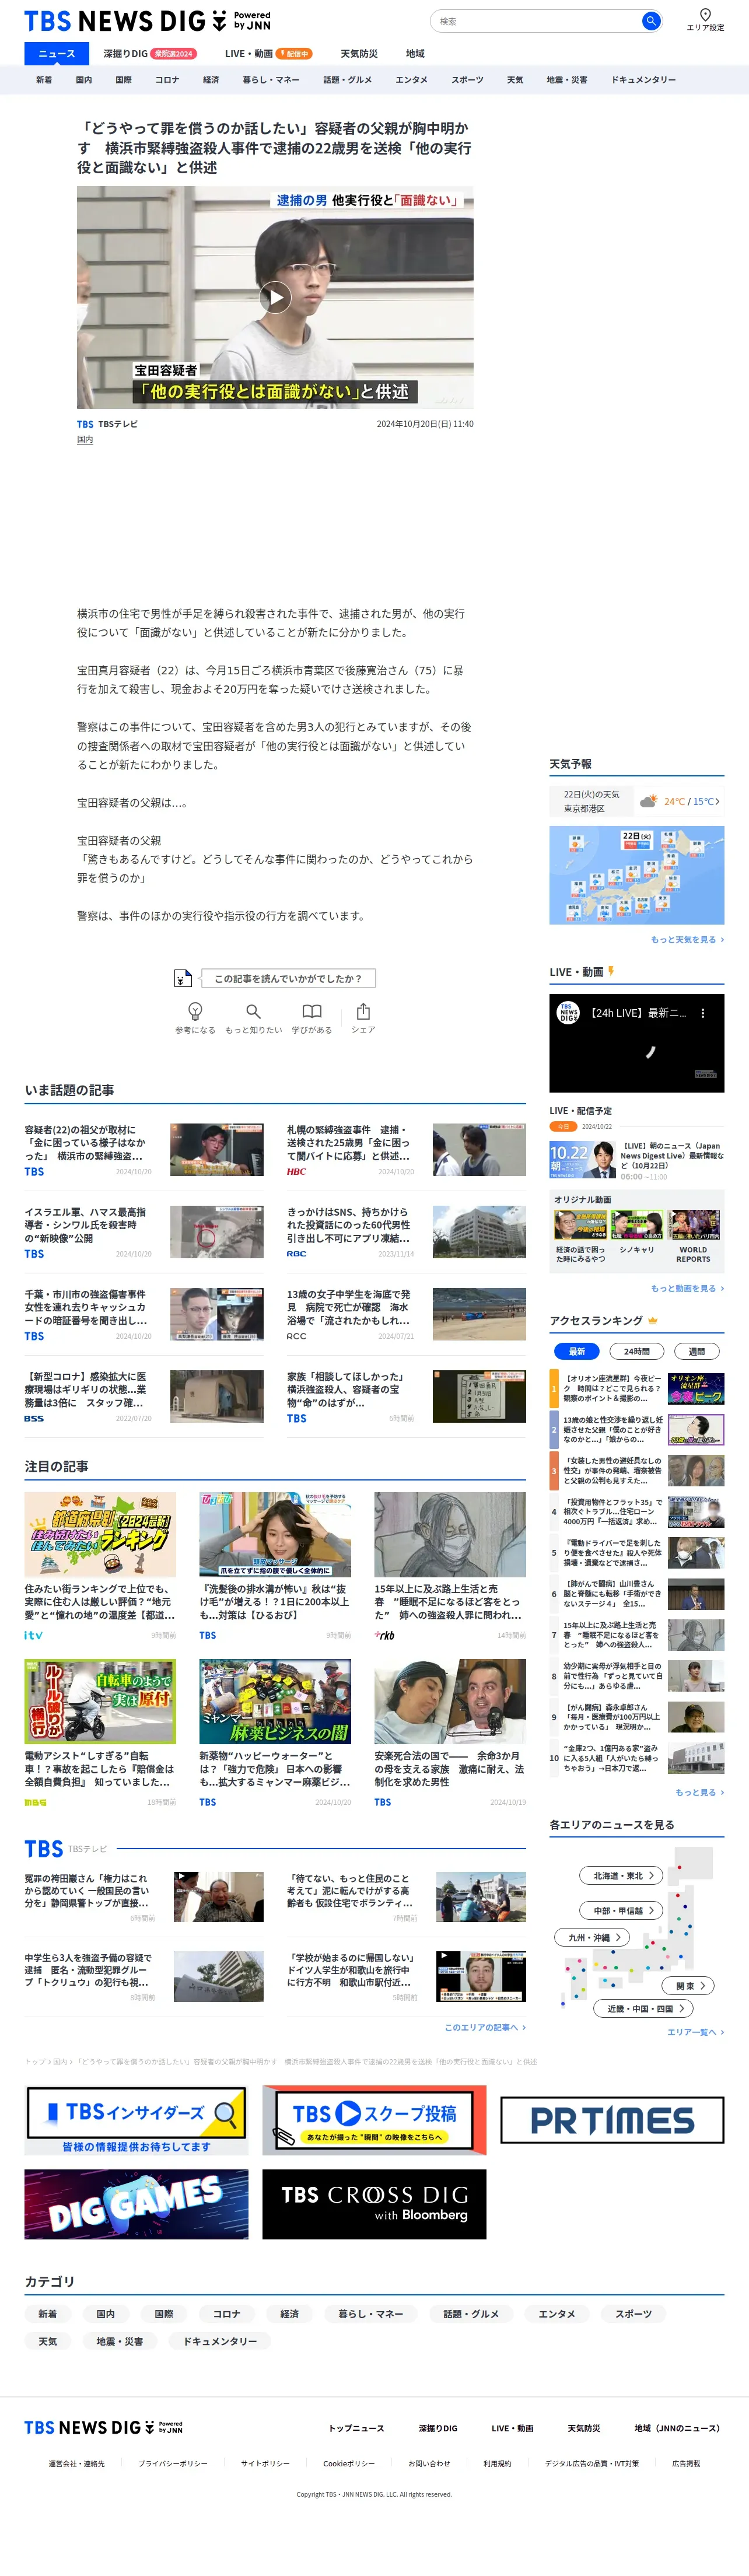Image resolution: width=749 pixels, height=2576 pixels.
Task: Click 地震・災害 category pill in カテゴリ
Action: (119, 2341)
